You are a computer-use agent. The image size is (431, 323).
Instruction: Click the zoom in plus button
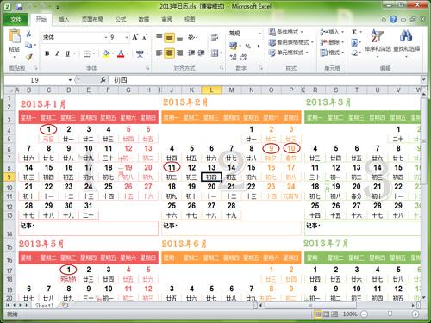click(x=415, y=314)
